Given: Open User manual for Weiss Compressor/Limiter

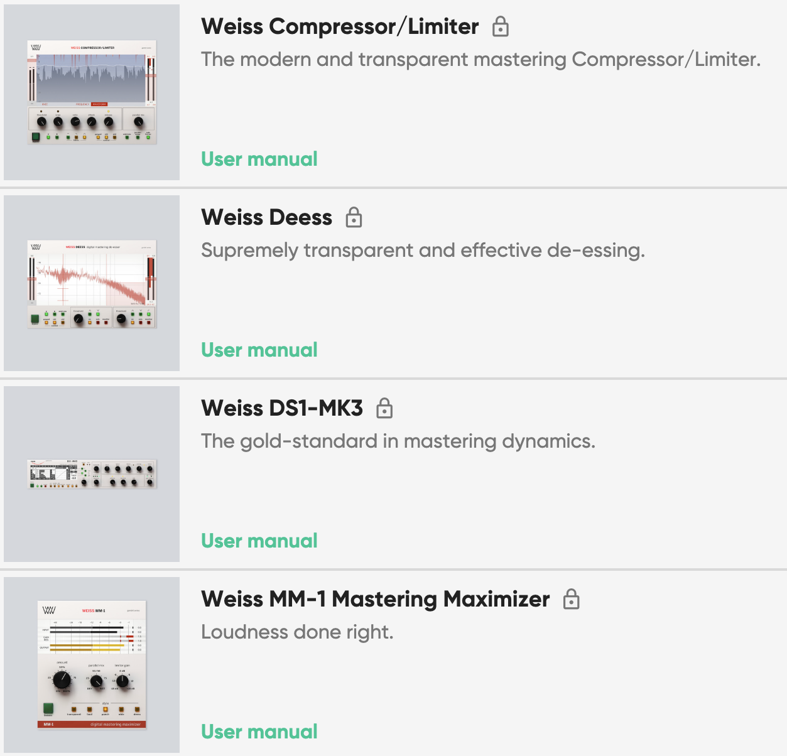Looking at the screenshot, I should 259,159.
